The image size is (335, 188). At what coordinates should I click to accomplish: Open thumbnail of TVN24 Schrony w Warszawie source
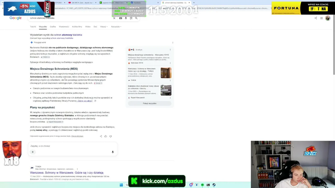coord(166,73)
